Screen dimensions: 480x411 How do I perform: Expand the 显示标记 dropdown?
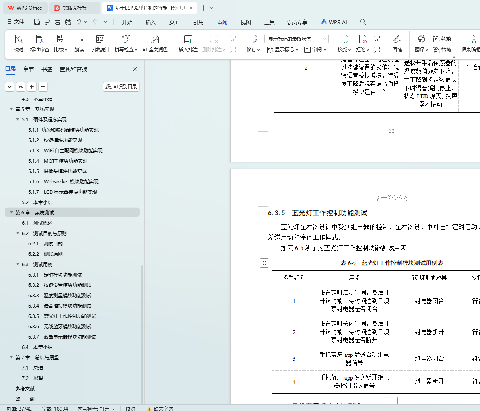(282, 50)
